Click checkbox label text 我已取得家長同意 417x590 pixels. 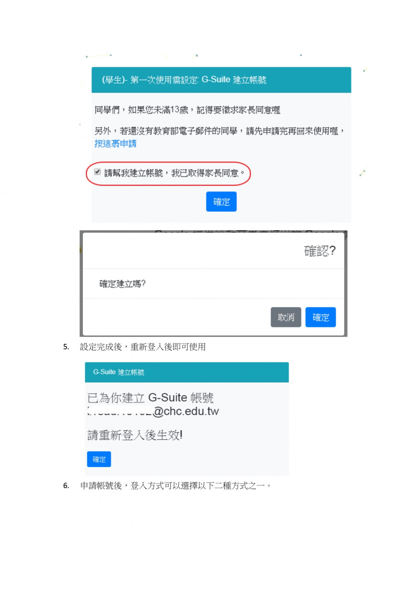[x=205, y=173]
